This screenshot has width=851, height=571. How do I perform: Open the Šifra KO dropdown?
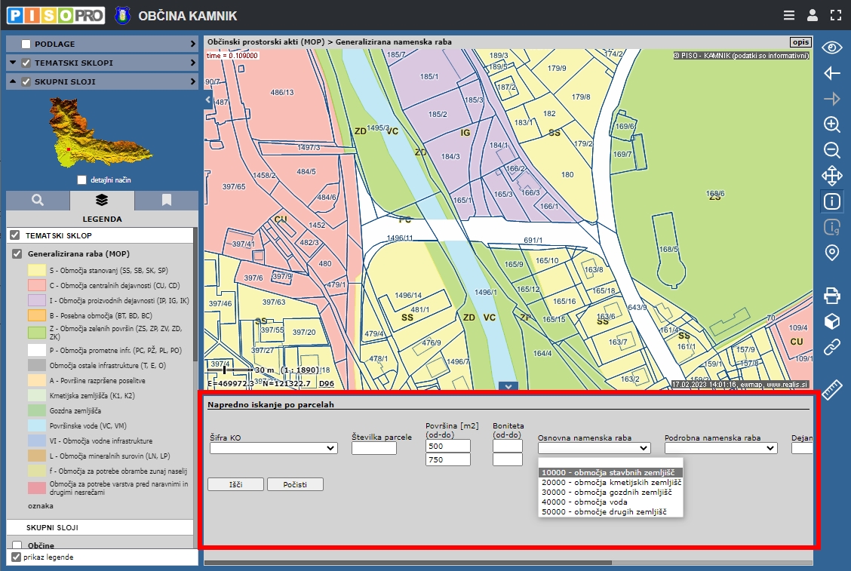(x=273, y=448)
